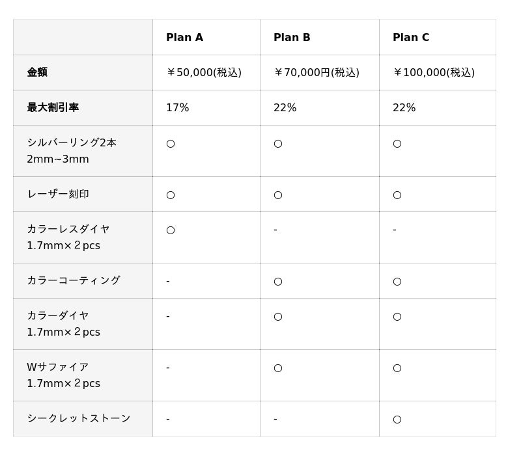Image resolution: width=521 pixels, height=456 pixels.
Task: Click Plan C's カラーダイヤ circle mark
Action: coord(397,317)
